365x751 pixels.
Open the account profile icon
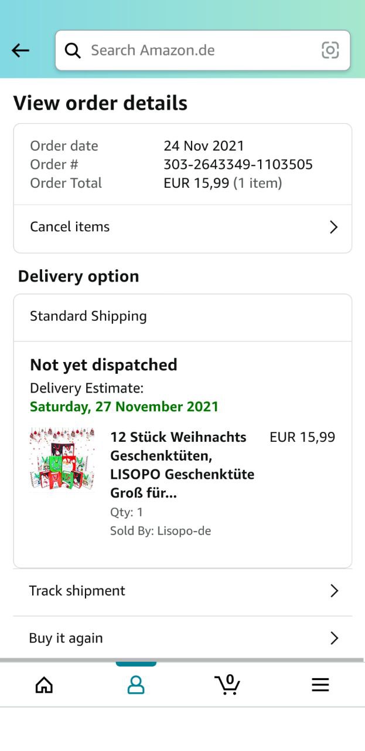[x=136, y=685]
